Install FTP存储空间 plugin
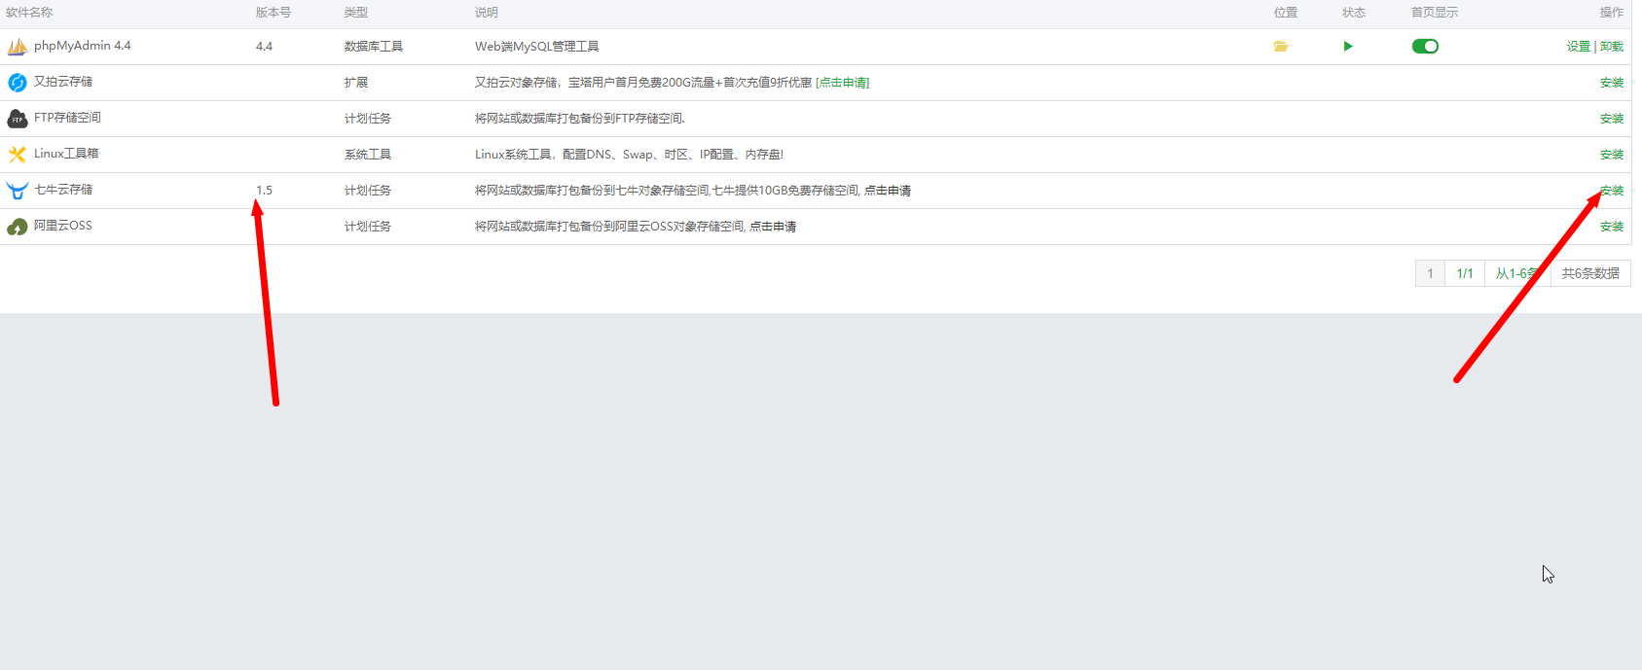Screen dimensions: 1642x670 point(1612,119)
